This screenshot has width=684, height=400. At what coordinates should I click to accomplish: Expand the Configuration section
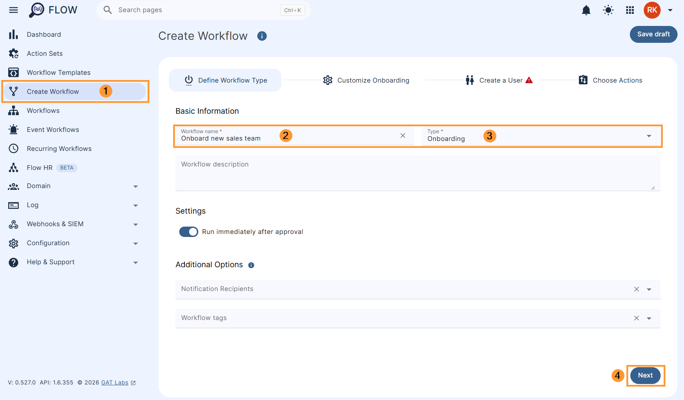136,244
